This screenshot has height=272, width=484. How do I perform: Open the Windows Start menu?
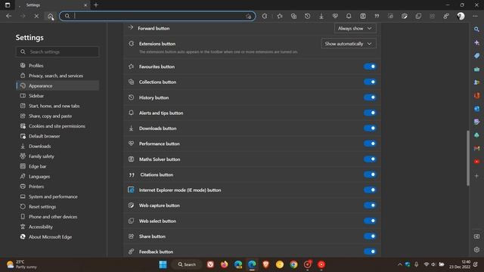tap(163, 264)
